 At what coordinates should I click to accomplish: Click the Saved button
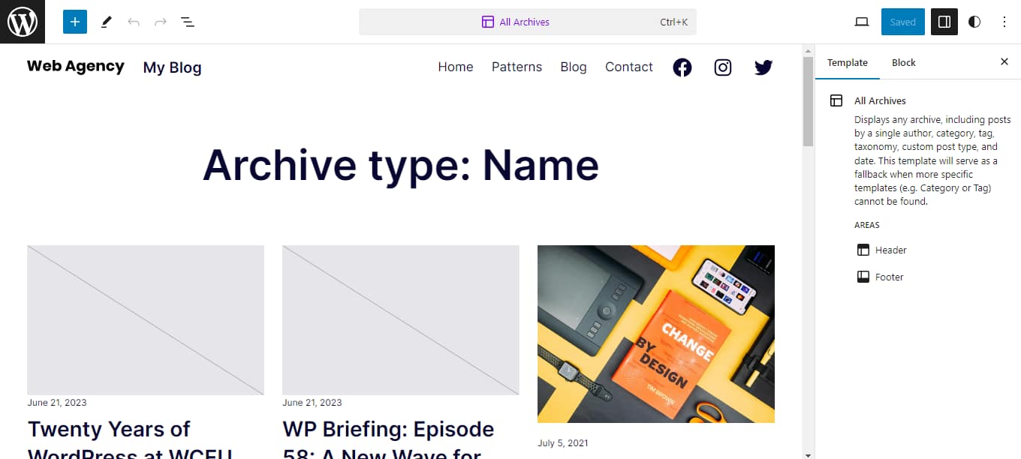point(902,22)
